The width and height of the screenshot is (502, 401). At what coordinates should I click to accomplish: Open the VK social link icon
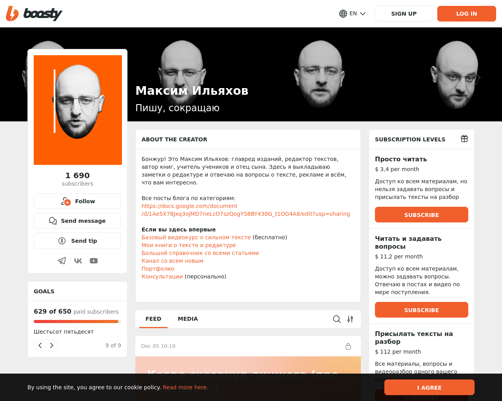pos(78,261)
